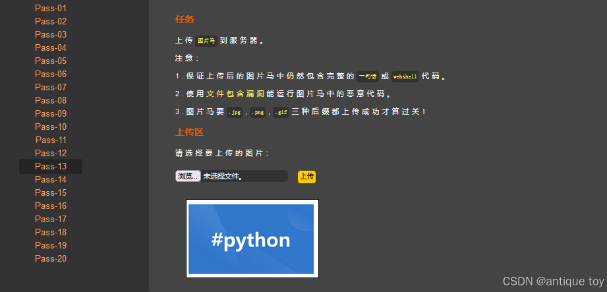
Task: Open Pass-01 in the sidebar
Action: click(x=51, y=8)
